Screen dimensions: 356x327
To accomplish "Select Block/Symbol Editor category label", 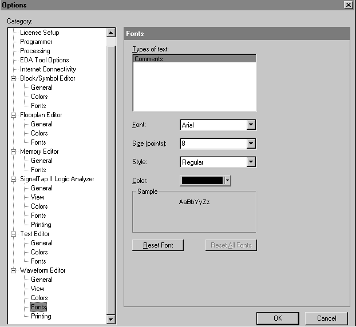I will pos(48,78).
